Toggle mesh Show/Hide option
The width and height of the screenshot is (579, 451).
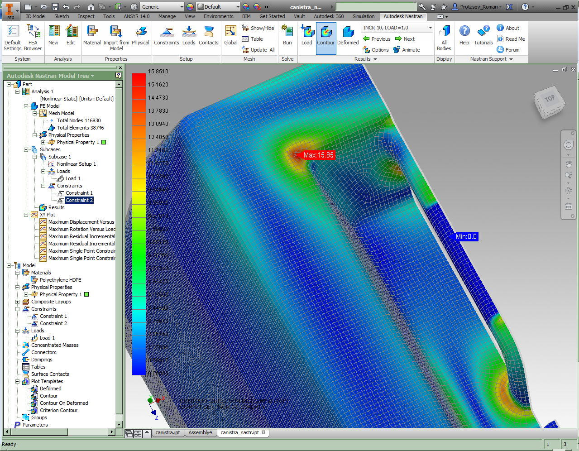click(258, 28)
